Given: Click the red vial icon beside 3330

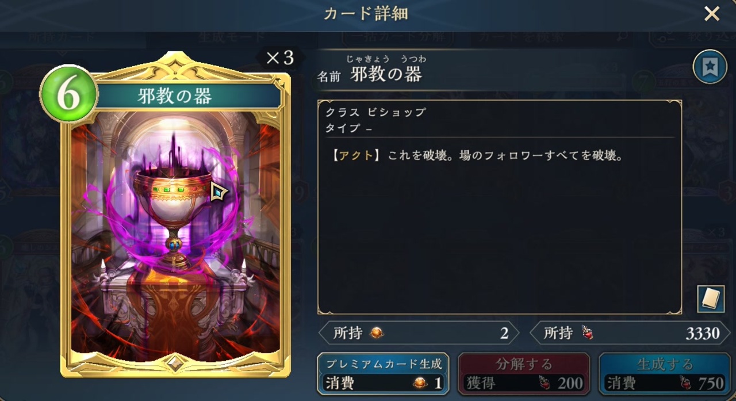Looking at the screenshot, I should point(587,333).
